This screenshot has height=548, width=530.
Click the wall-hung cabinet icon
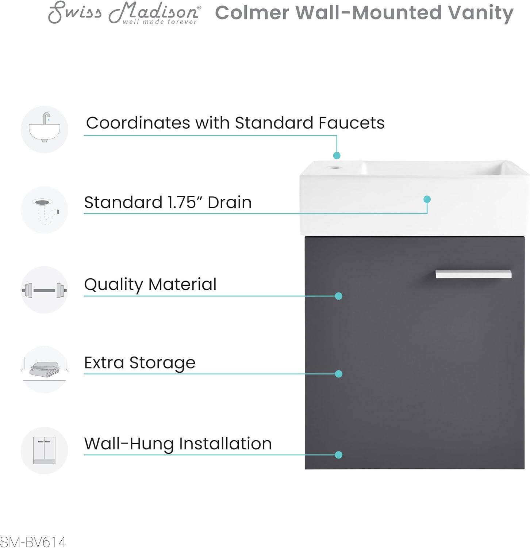pyautogui.click(x=45, y=450)
